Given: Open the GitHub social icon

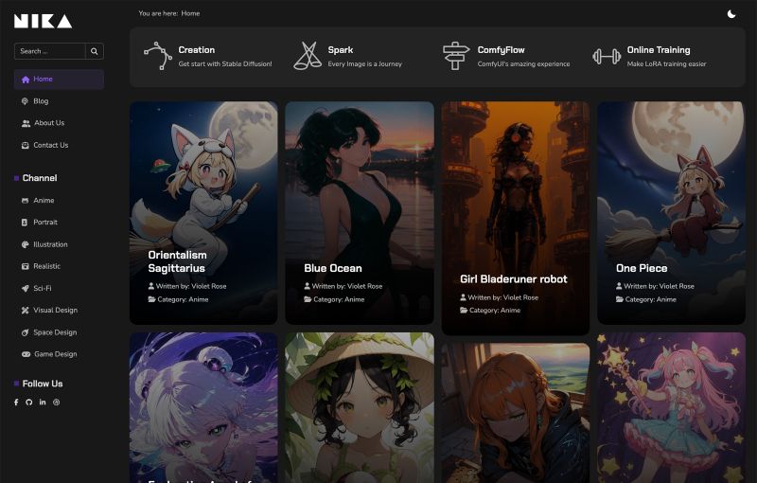Looking at the screenshot, I should 29,402.
